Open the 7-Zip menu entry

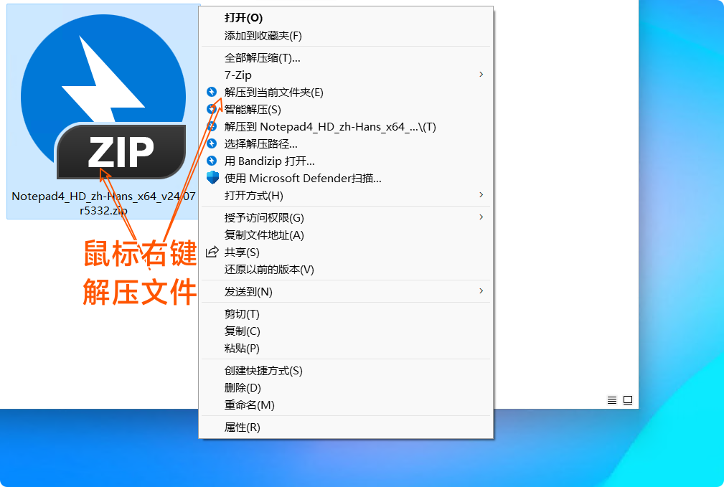(346, 75)
